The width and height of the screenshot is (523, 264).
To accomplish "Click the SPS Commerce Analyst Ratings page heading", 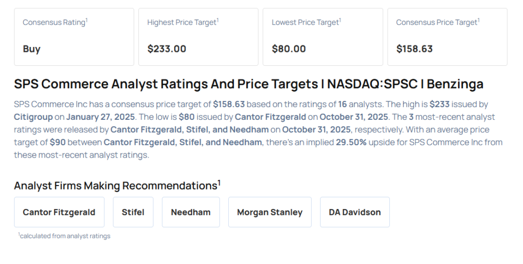I will 248,84.
